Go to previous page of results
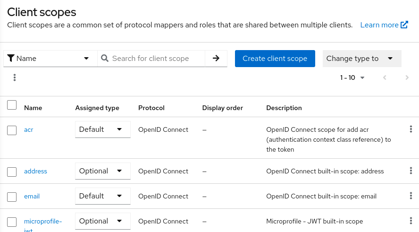 tap(385, 77)
